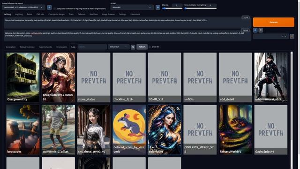This screenshot has height=169, width=300.
Task: Enable 'Apply color correction to img2img results'
Action: [x=54, y=8]
